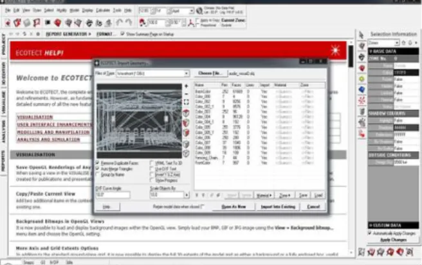Toggle Retain model data when closed
The width and height of the screenshot is (422, 265).
coord(203,206)
